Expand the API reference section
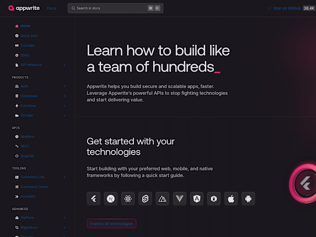Viewport: 316px width, 237px height. pos(65,65)
